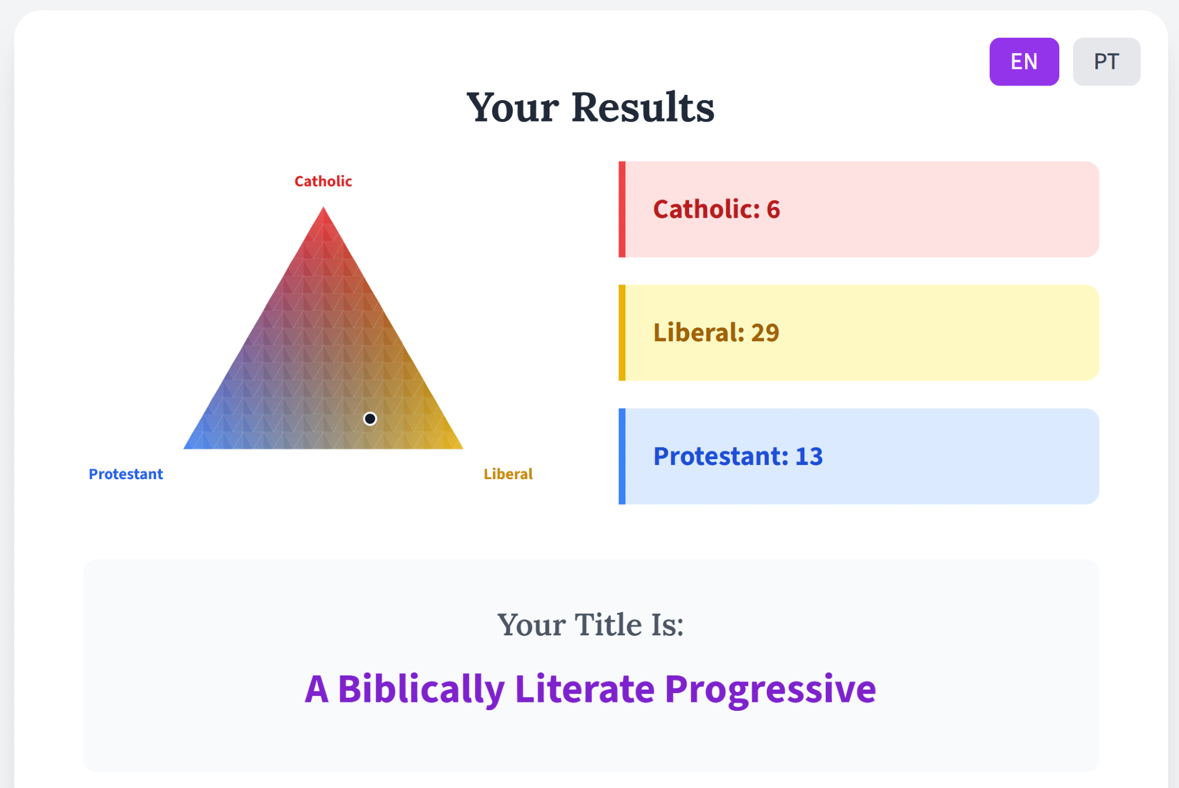Viewport: 1179px width, 788px height.
Task: Click the Your Results heading
Action: point(590,108)
